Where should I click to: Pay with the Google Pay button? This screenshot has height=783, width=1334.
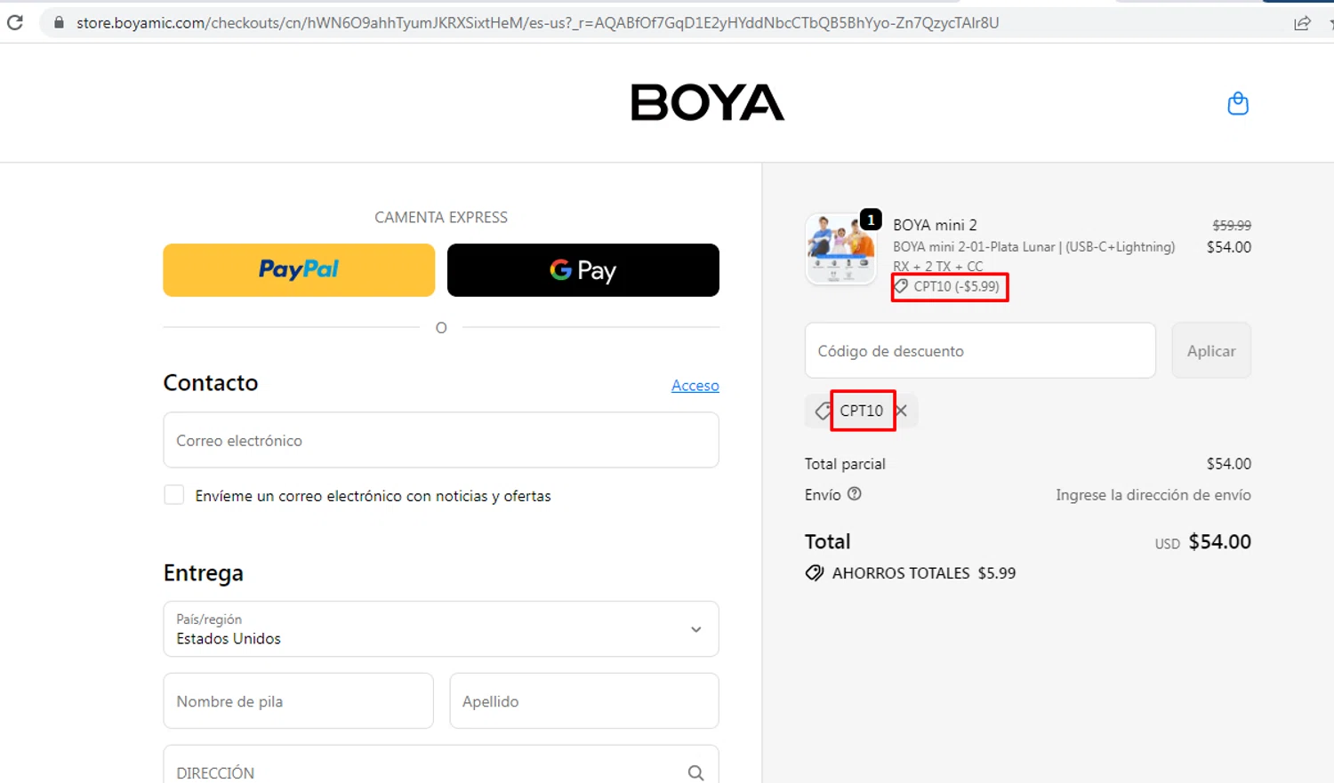583,270
